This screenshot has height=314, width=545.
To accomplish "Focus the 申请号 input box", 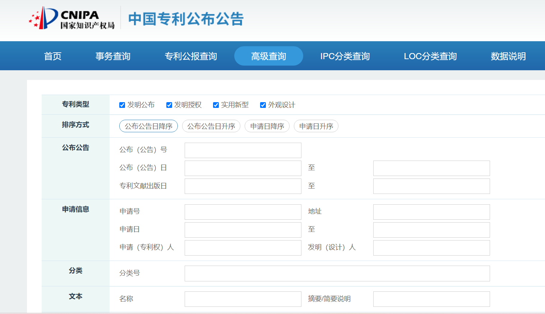I will point(243,212).
